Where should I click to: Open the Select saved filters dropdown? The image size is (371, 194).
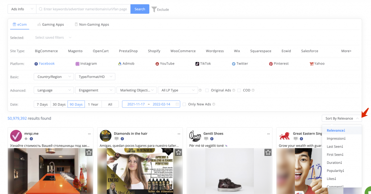point(53,37)
